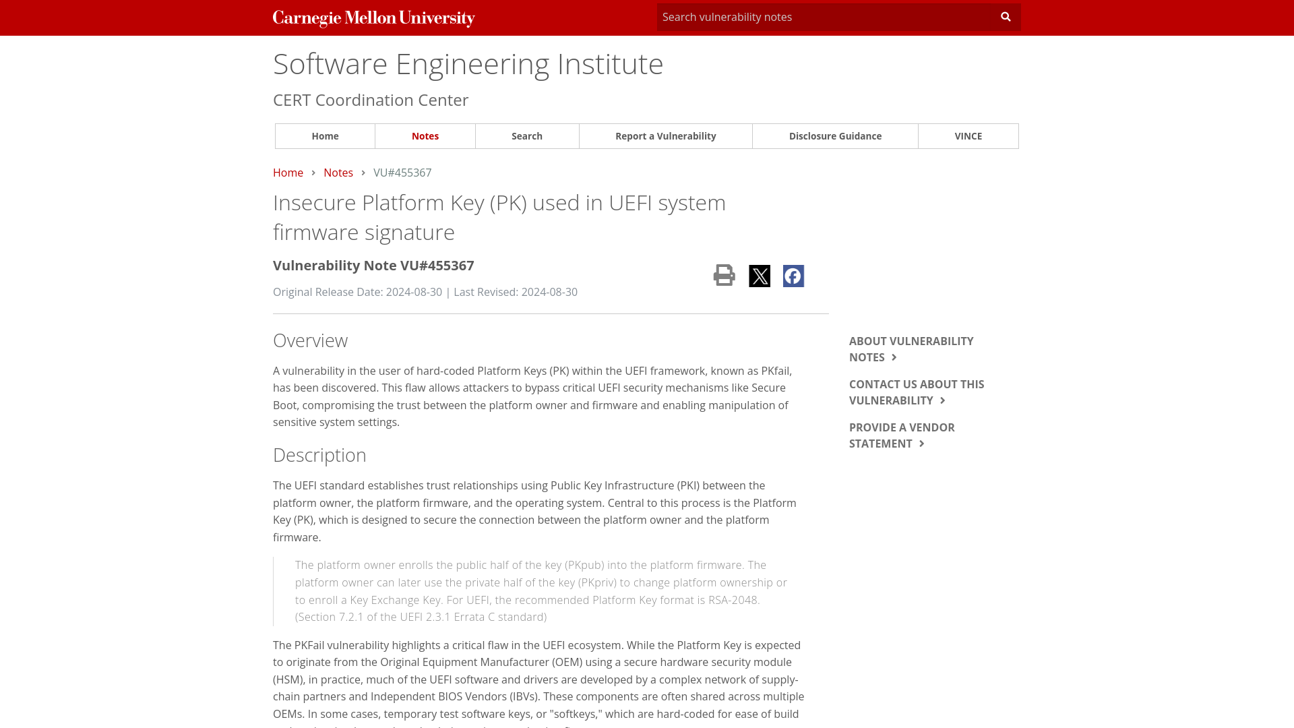Image resolution: width=1294 pixels, height=728 pixels.
Task: Go to the Search navigation tab
Action: [x=527, y=136]
